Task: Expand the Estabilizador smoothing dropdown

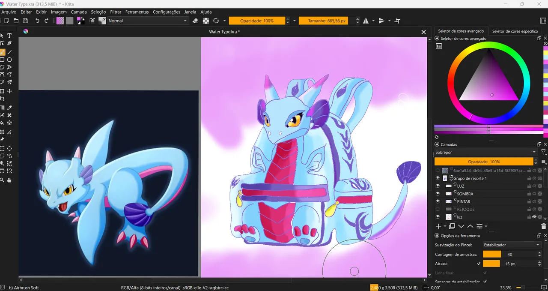Action: tap(511, 245)
